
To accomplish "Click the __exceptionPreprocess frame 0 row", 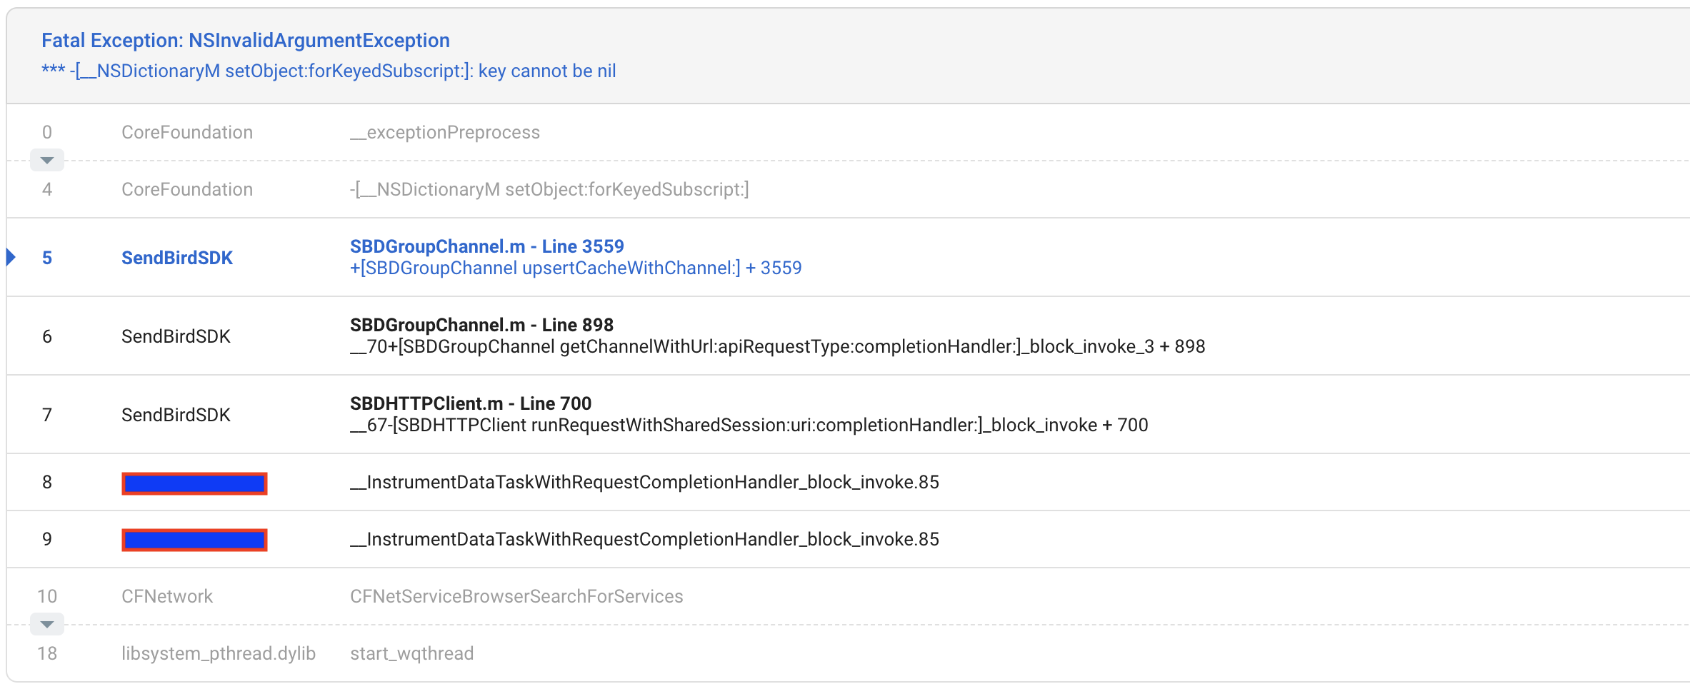I will pos(444,133).
